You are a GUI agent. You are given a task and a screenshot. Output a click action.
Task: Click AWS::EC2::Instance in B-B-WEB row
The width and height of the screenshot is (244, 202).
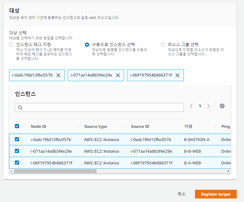102,151
